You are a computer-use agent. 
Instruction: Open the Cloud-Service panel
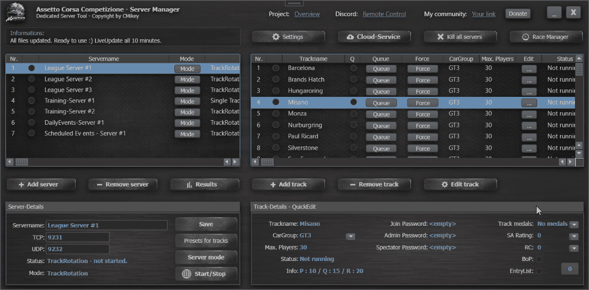point(374,37)
